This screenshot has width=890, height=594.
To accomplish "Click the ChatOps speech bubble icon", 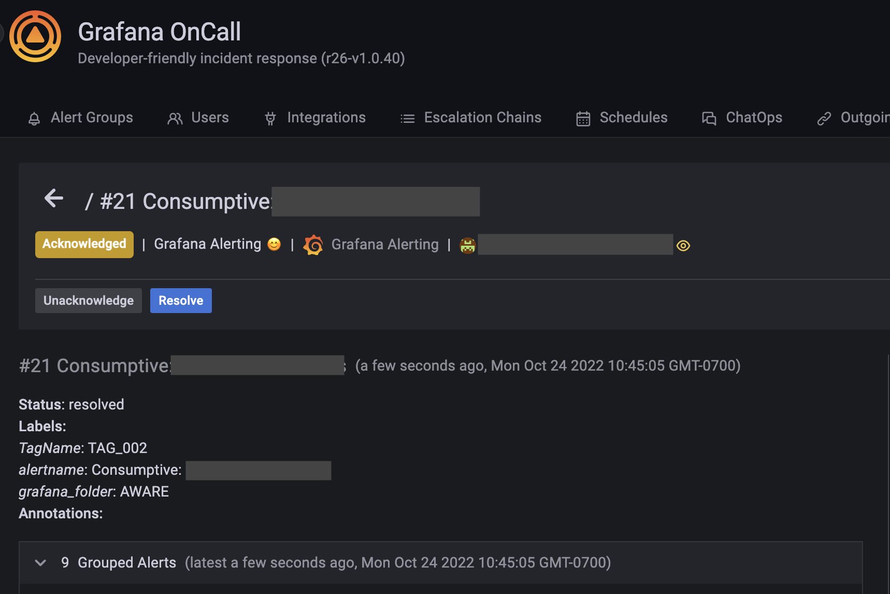I will click(709, 118).
